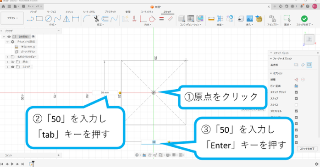Click the Top face of the ViewCube
This screenshot has width=320, height=167.
tap(309, 39)
